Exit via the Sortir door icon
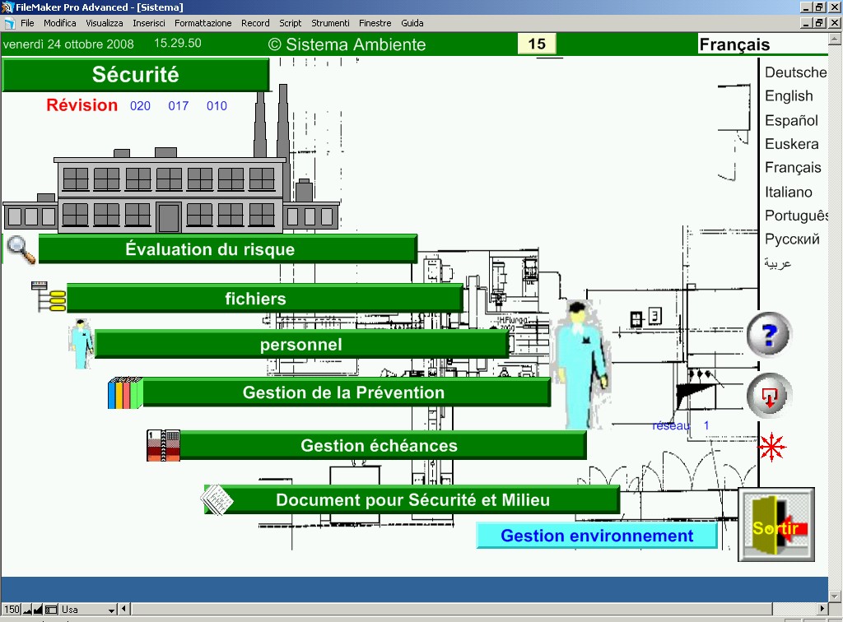This screenshot has width=843, height=622. [x=775, y=525]
